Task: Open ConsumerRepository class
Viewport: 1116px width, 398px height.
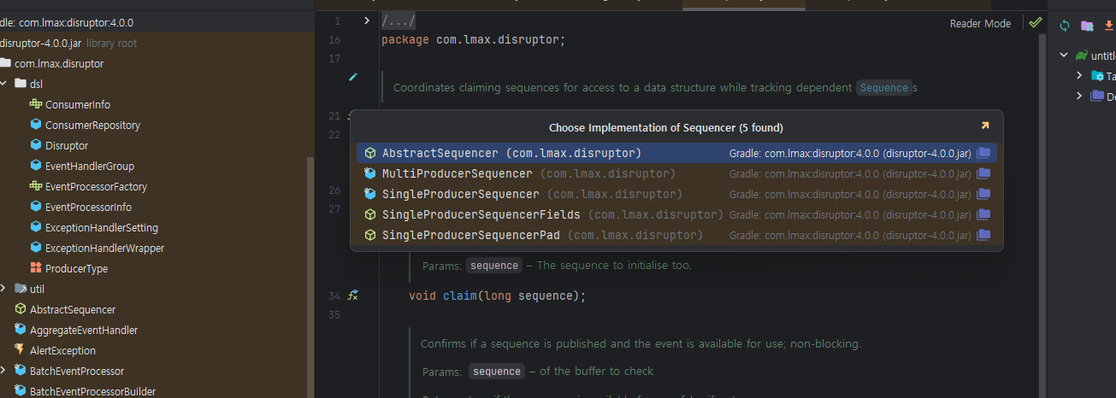Action: [92, 125]
